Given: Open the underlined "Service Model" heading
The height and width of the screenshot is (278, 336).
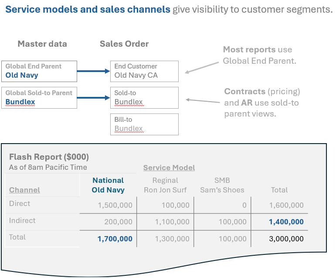Looking at the screenshot, I should pos(169,168).
